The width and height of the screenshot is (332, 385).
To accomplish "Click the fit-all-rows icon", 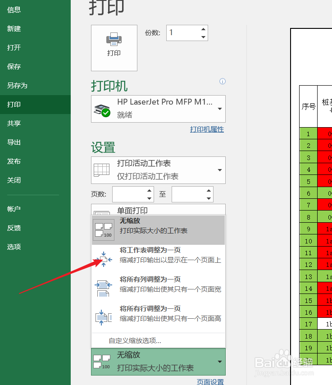I will (103, 317).
